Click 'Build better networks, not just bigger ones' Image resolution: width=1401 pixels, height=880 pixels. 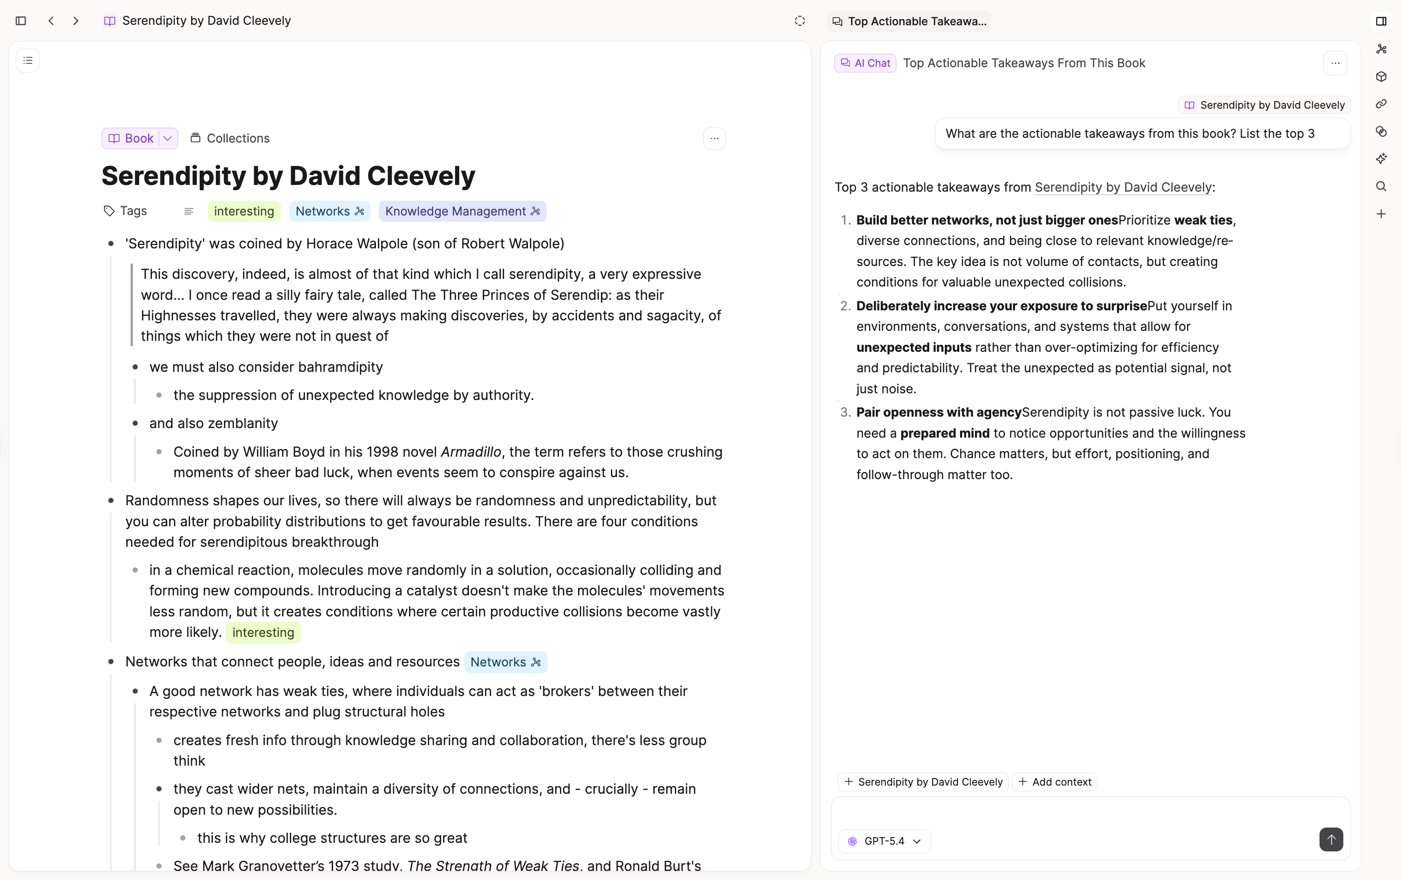(987, 220)
